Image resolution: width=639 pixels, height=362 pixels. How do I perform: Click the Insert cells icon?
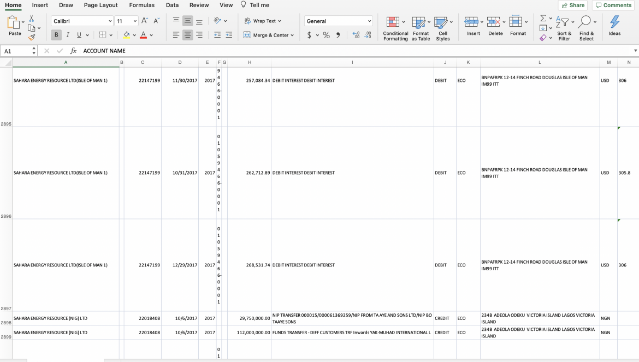click(x=471, y=22)
